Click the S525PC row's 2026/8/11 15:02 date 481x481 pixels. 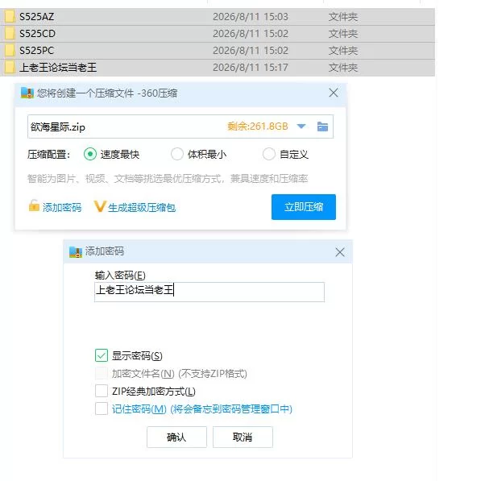pyautogui.click(x=251, y=50)
